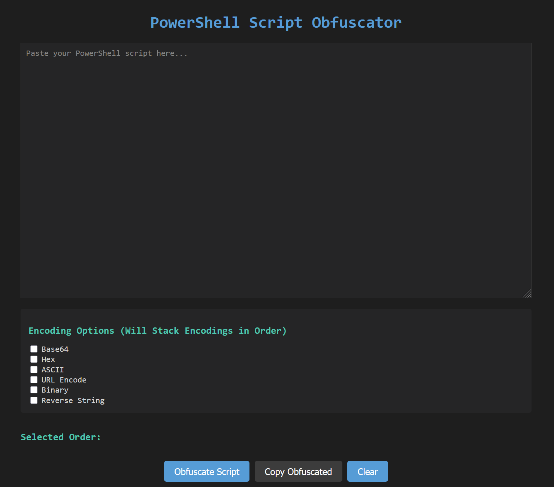Click the textarea resize grip handle
Image resolution: width=554 pixels, height=487 pixels.
[x=527, y=294]
